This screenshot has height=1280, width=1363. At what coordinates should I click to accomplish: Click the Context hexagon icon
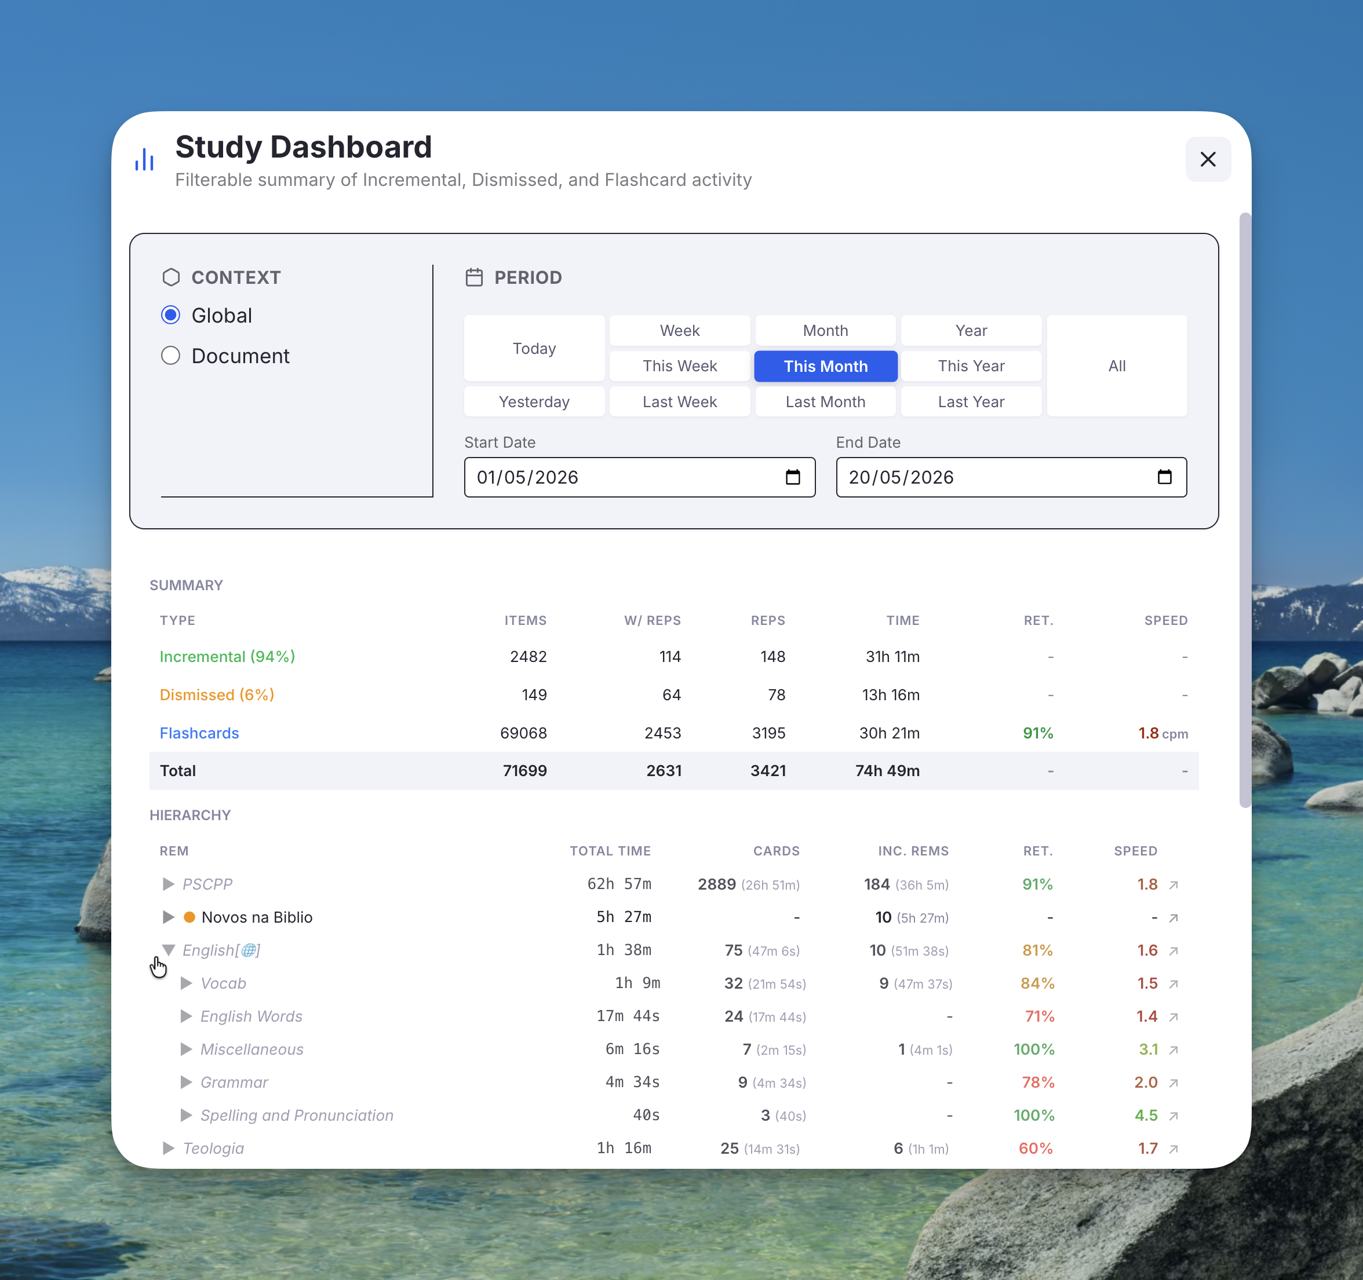tap(171, 277)
